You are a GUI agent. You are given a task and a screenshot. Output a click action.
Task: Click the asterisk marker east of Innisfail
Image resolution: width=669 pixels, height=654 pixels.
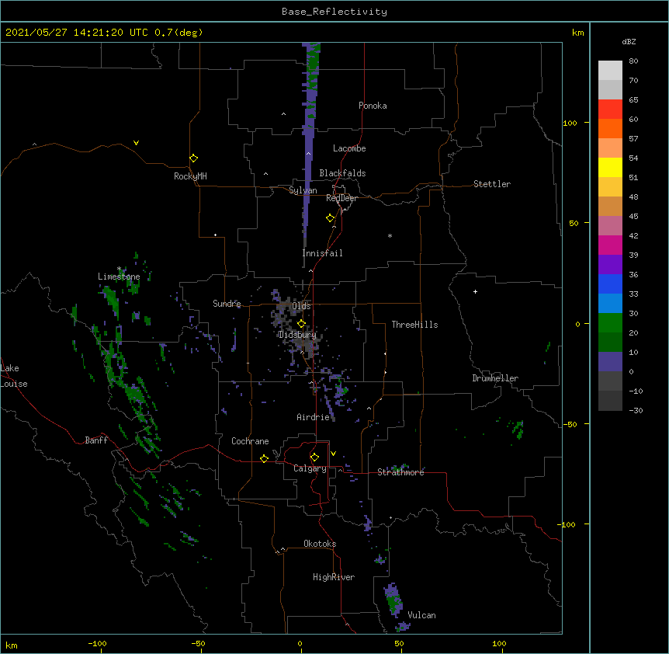tap(390, 235)
